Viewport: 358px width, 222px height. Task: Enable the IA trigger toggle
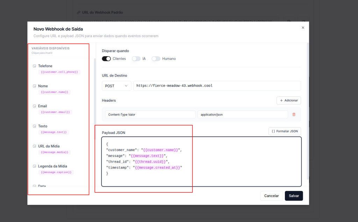point(136,59)
